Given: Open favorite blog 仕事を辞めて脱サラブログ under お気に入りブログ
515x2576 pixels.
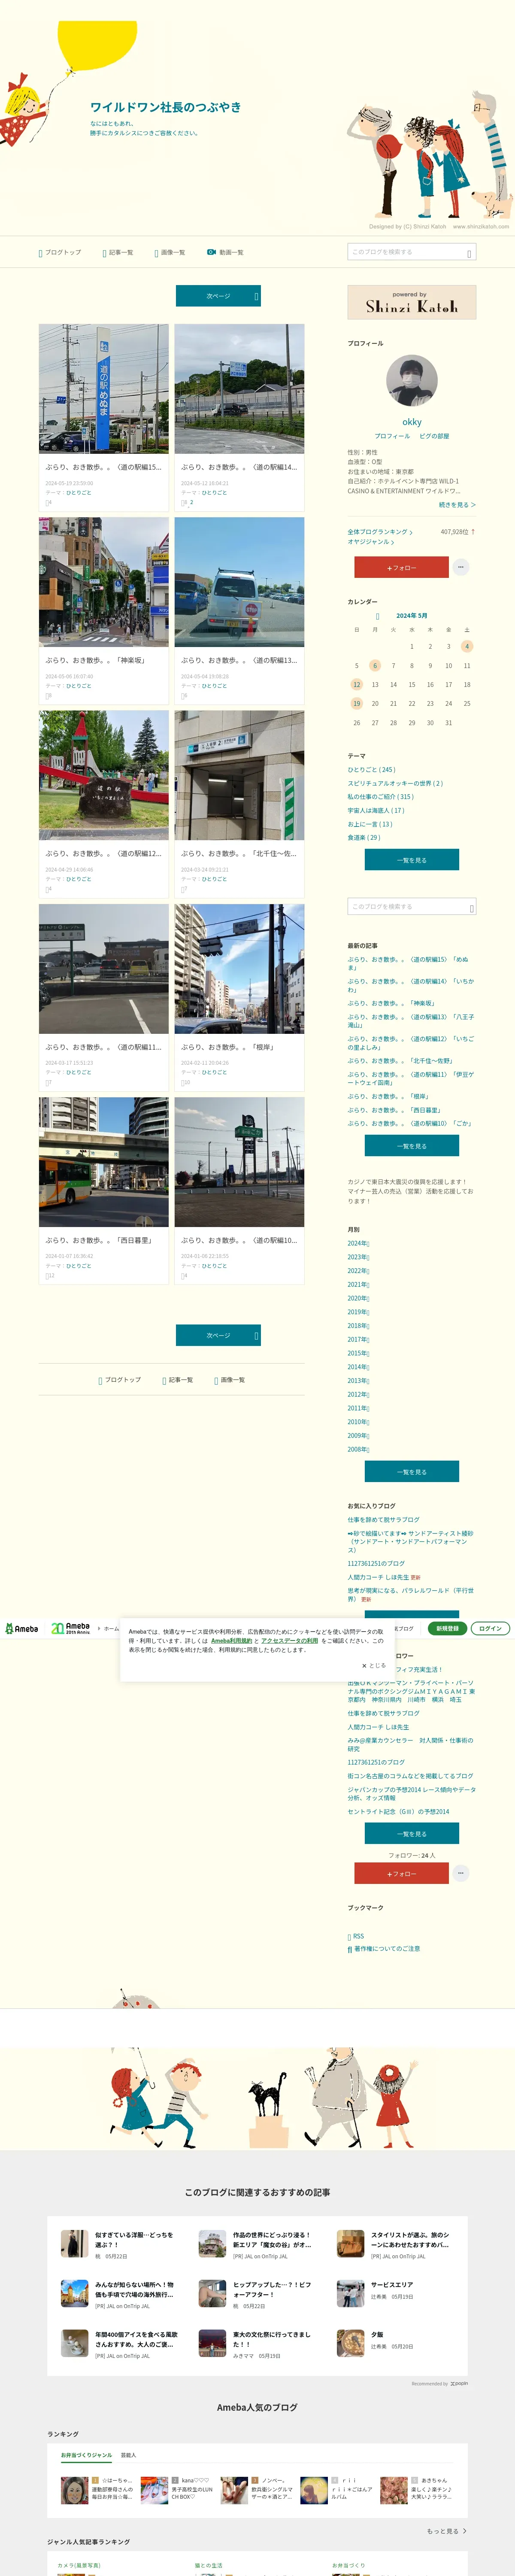Looking at the screenshot, I should [x=384, y=1520].
